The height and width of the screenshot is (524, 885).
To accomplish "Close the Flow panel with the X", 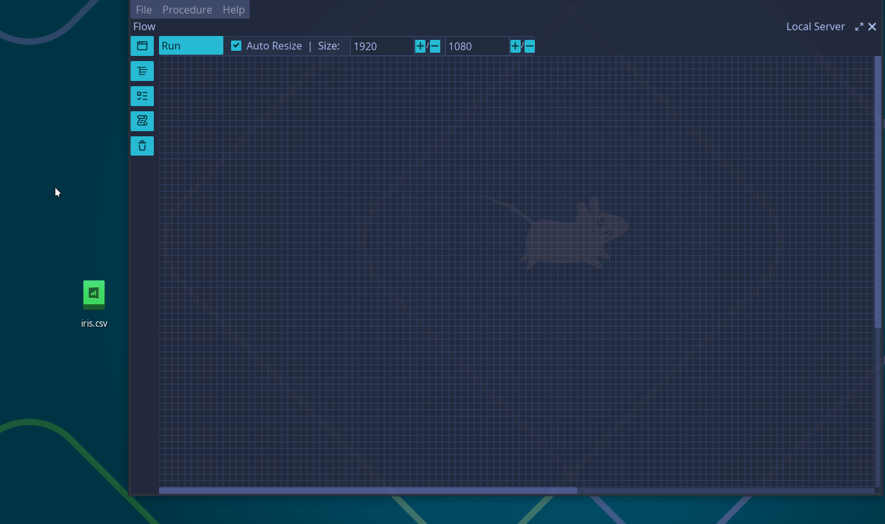I will (x=872, y=26).
